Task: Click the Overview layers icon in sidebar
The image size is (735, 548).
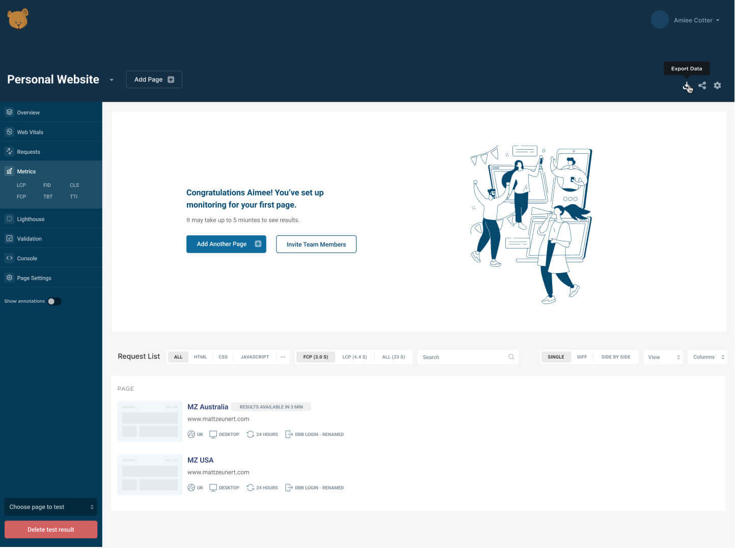Action: click(x=9, y=112)
